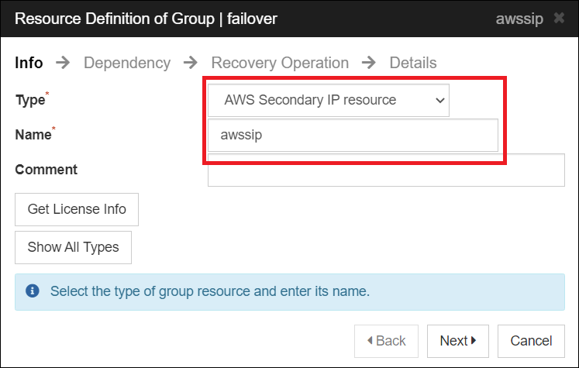Select the Info wizard step
Screen dimensions: 579x368
coord(29,63)
